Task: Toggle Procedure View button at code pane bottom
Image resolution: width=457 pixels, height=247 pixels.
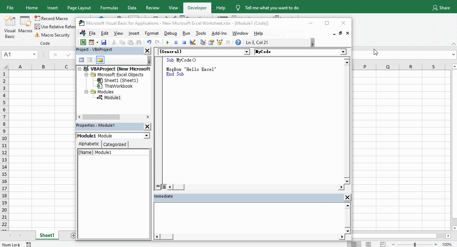Action: [x=158, y=187]
